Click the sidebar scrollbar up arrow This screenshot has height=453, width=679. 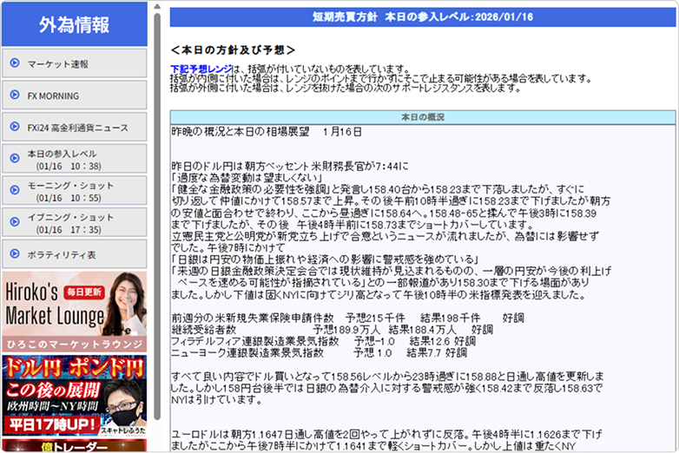coord(157,6)
